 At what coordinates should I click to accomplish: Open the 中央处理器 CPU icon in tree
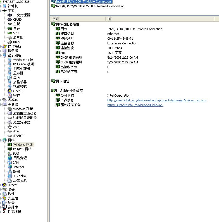click(9, 15)
